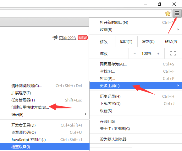
Task: Increase zoom with the plus button
Action: point(158,54)
